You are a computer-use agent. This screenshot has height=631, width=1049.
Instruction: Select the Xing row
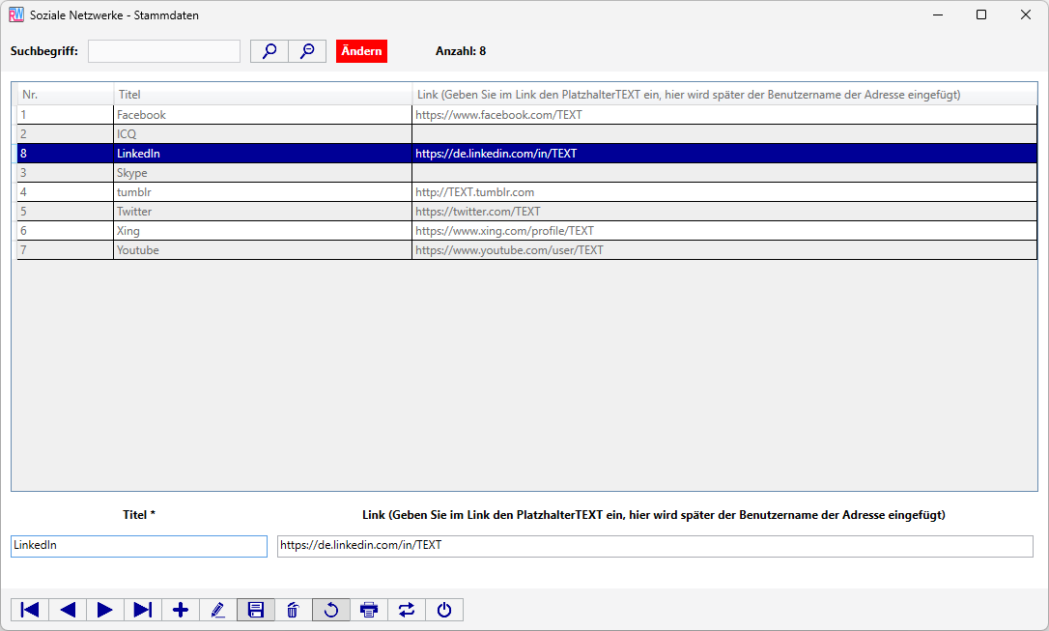point(527,232)
